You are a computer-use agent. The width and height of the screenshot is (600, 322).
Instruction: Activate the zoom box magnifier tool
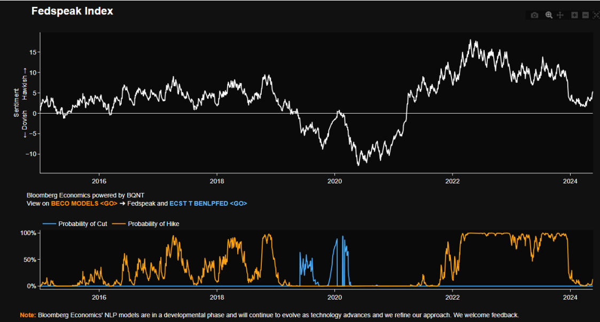(549, 15)
